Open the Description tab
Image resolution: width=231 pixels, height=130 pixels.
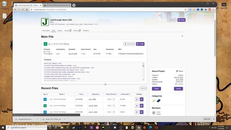pos(46,30)
